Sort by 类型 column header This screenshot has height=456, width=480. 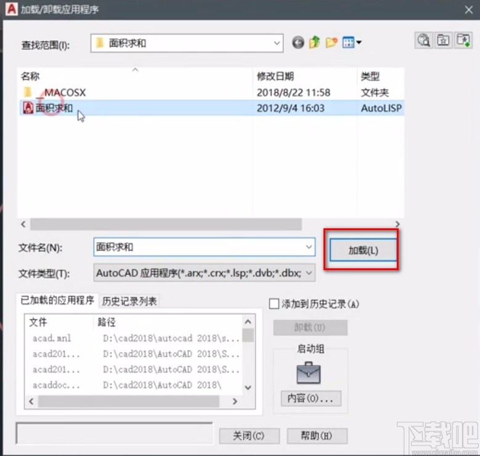(x=381, y=76)
